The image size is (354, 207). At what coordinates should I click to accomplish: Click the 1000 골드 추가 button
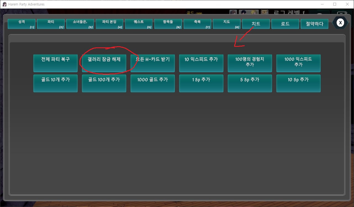click(153, 83)
